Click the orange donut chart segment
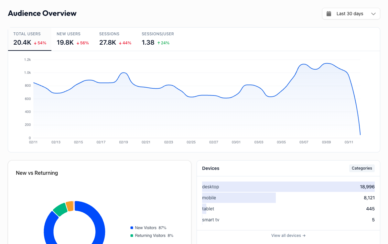388x244 pixels. tap(70, 206)
